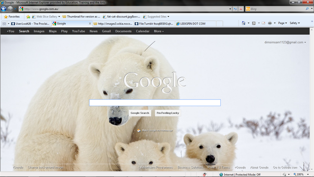
Task: Switch to the File:Tumblr tab
Action: tap(154, 24)
